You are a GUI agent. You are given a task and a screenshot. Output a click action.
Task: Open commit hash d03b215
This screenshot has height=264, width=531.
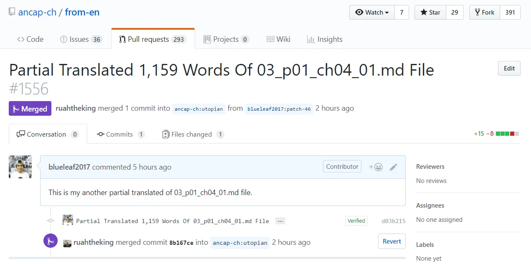[394, 221]
